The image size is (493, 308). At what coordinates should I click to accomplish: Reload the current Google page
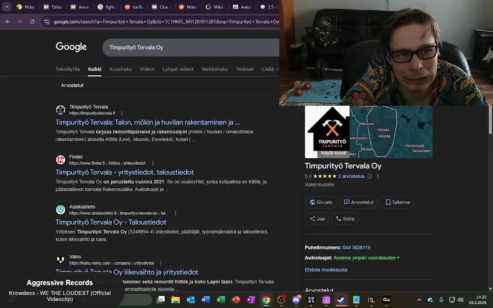[x=32, y=22]
